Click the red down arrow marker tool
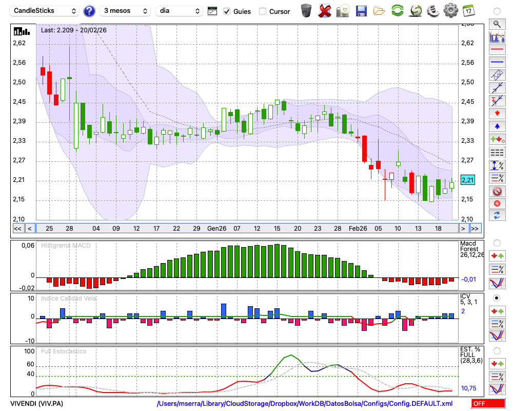Image resolution: width=513 pixels, height=411 pixels. 497,114
